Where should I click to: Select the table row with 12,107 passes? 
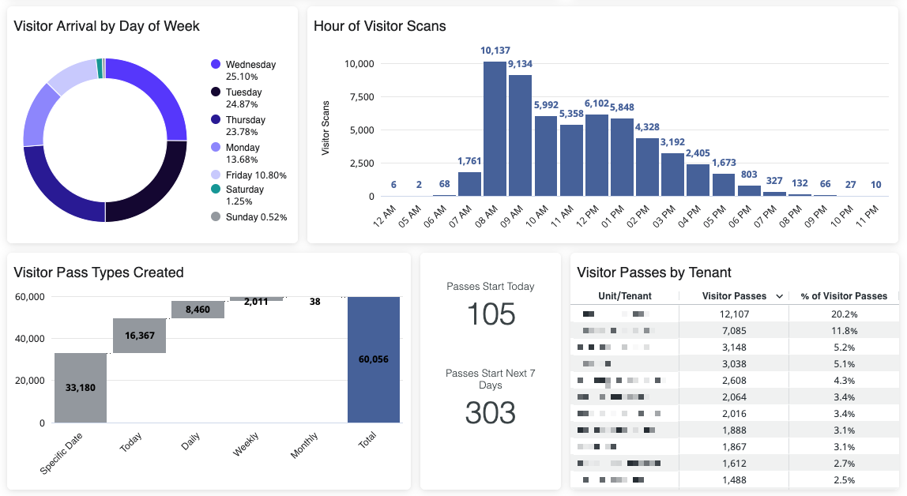[734, 314]
